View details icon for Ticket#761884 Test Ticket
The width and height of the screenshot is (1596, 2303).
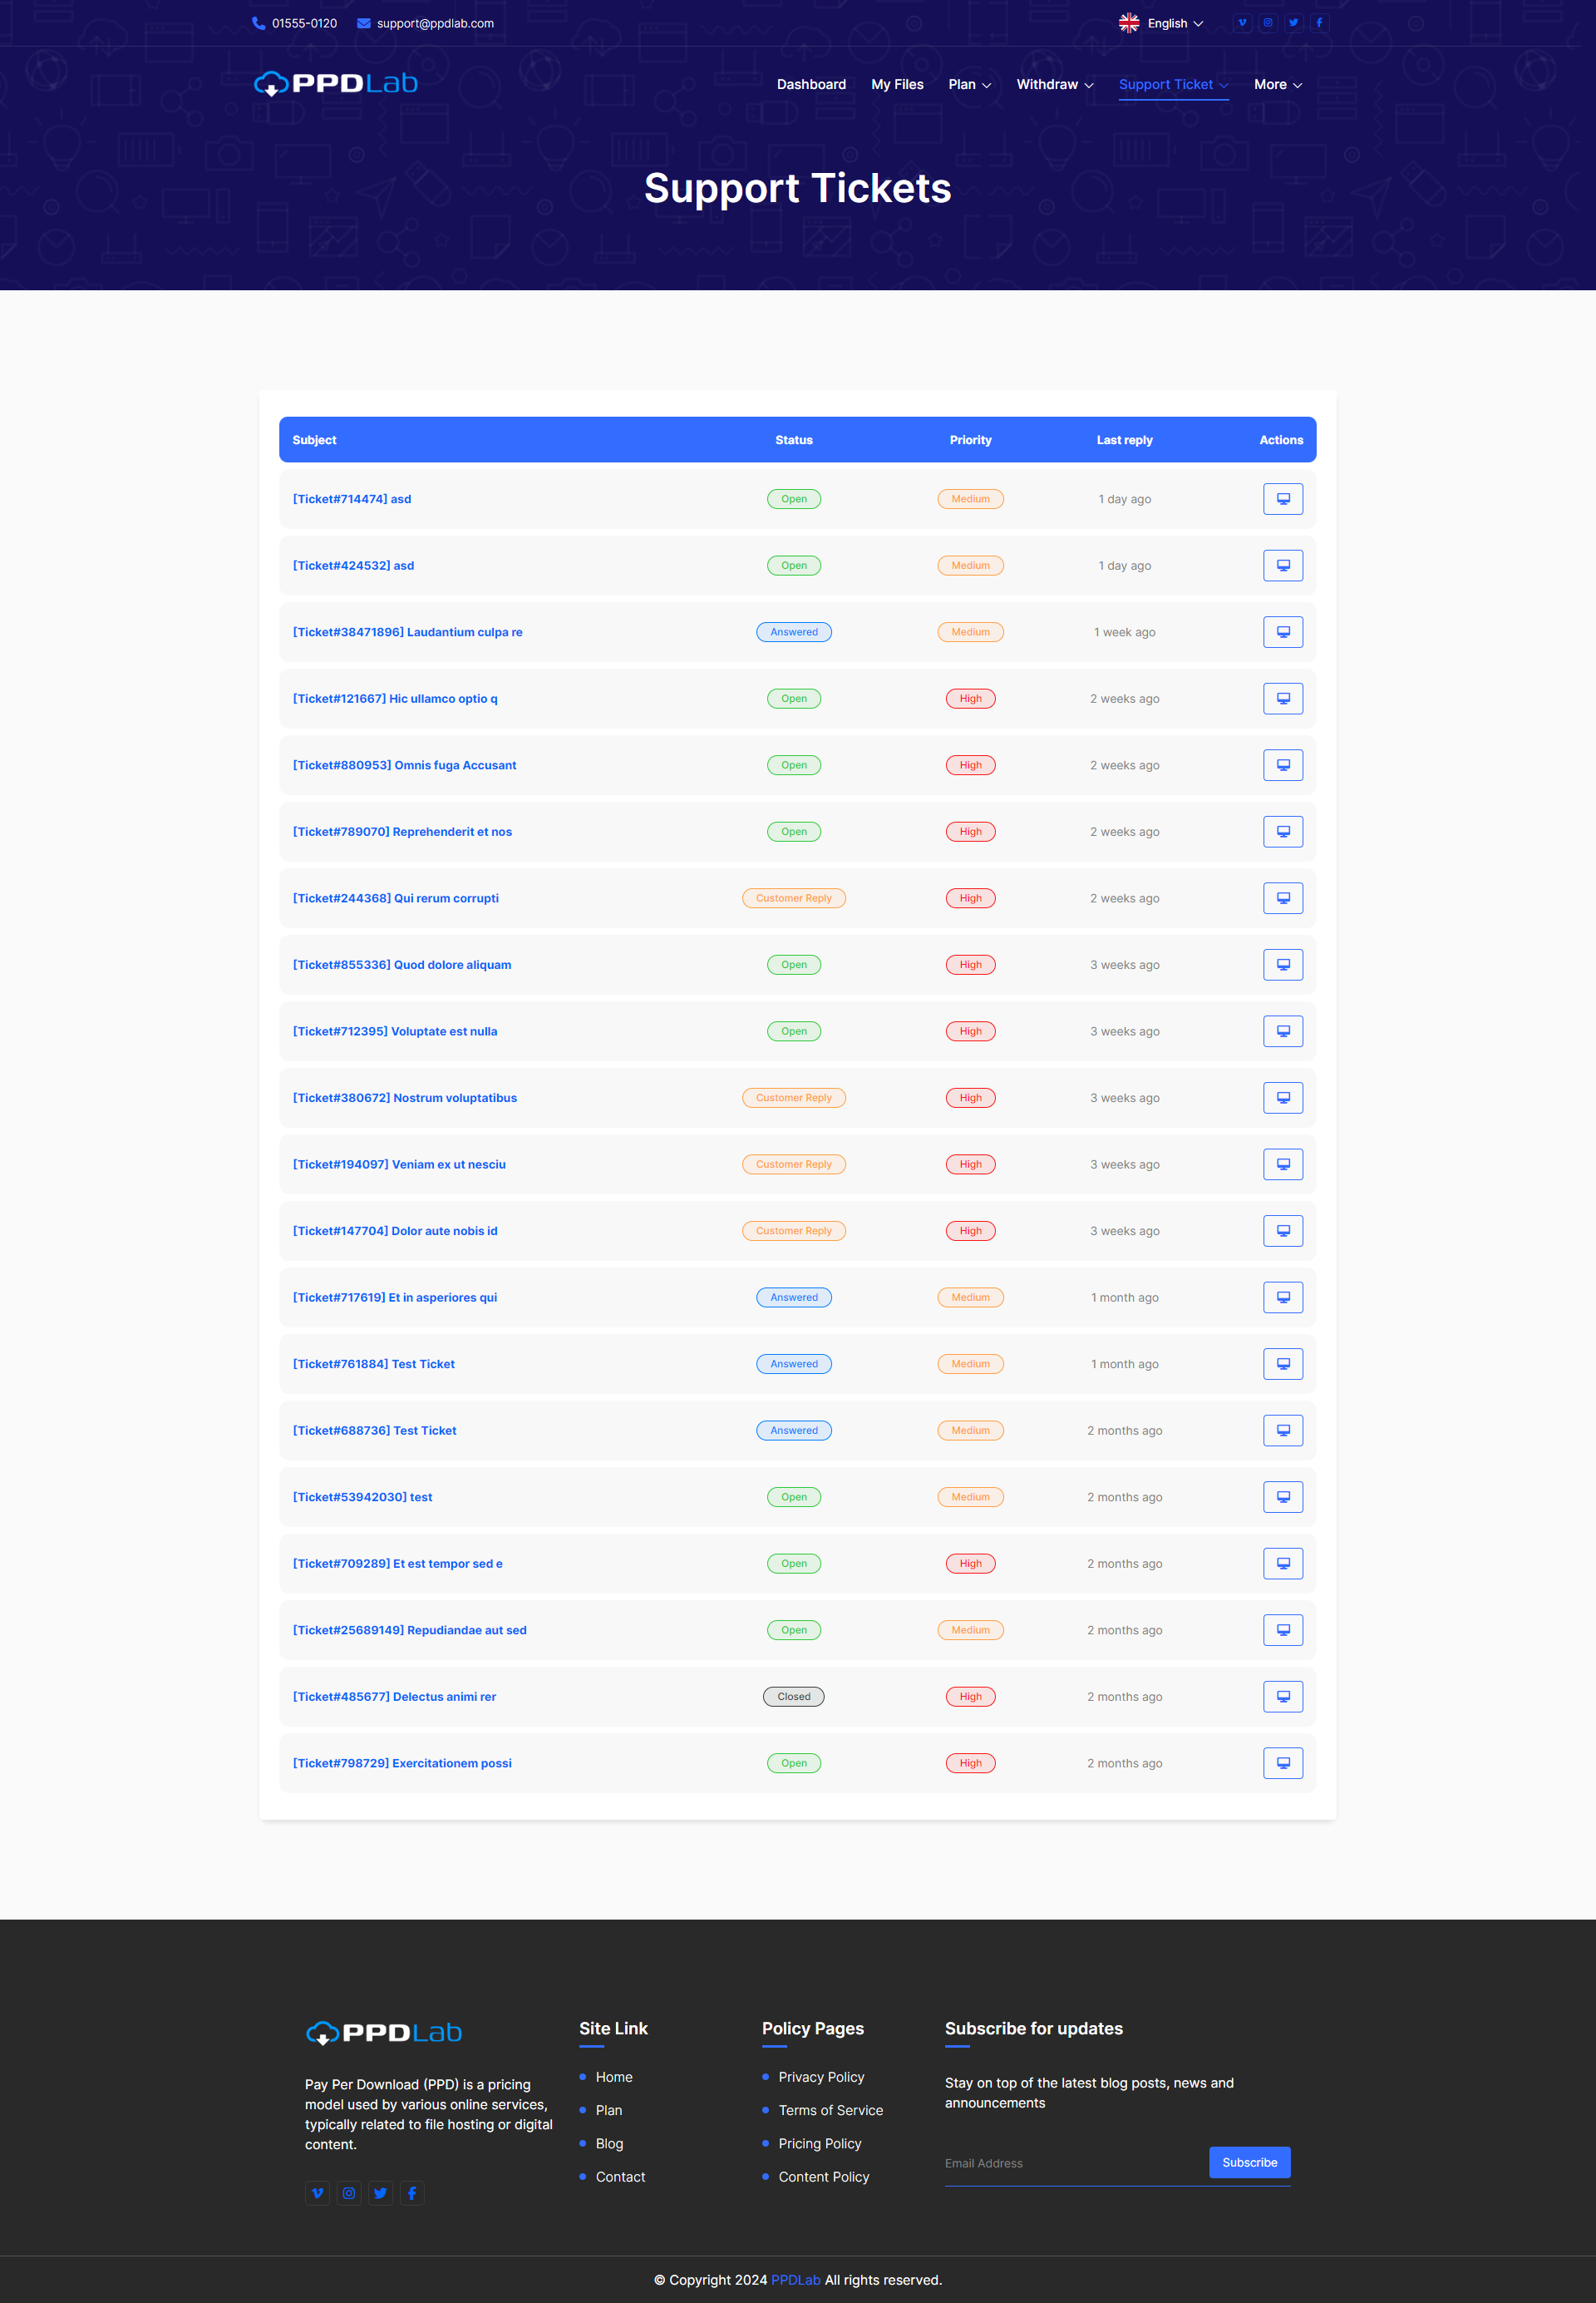coord(1282,1364)
